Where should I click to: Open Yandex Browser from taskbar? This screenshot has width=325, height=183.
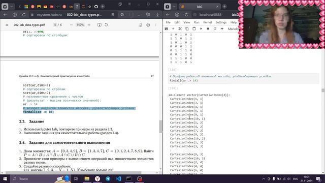tap(97, 178)
